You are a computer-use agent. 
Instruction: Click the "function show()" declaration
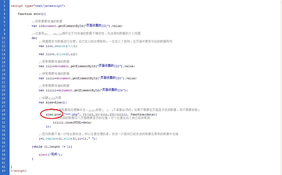click(32, 14)
